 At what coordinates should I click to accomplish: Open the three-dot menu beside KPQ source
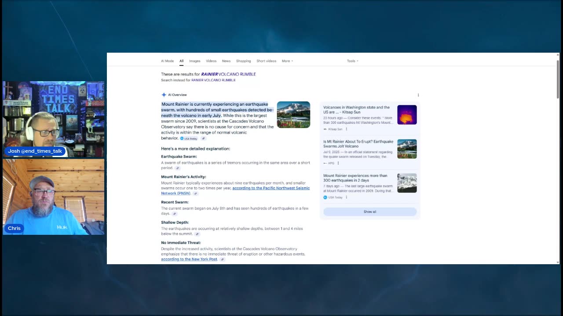click(x=338, y=163)
